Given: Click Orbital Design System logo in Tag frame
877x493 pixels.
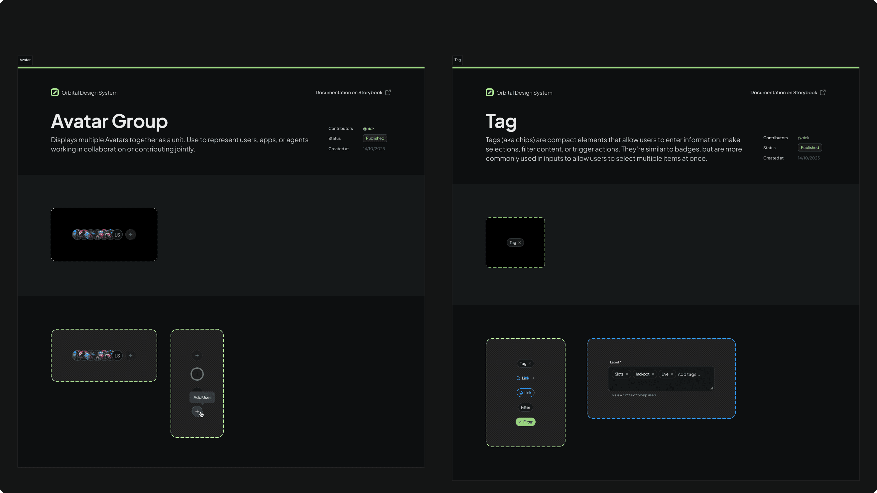Looking at the screenshot, I should click(489, 93).
